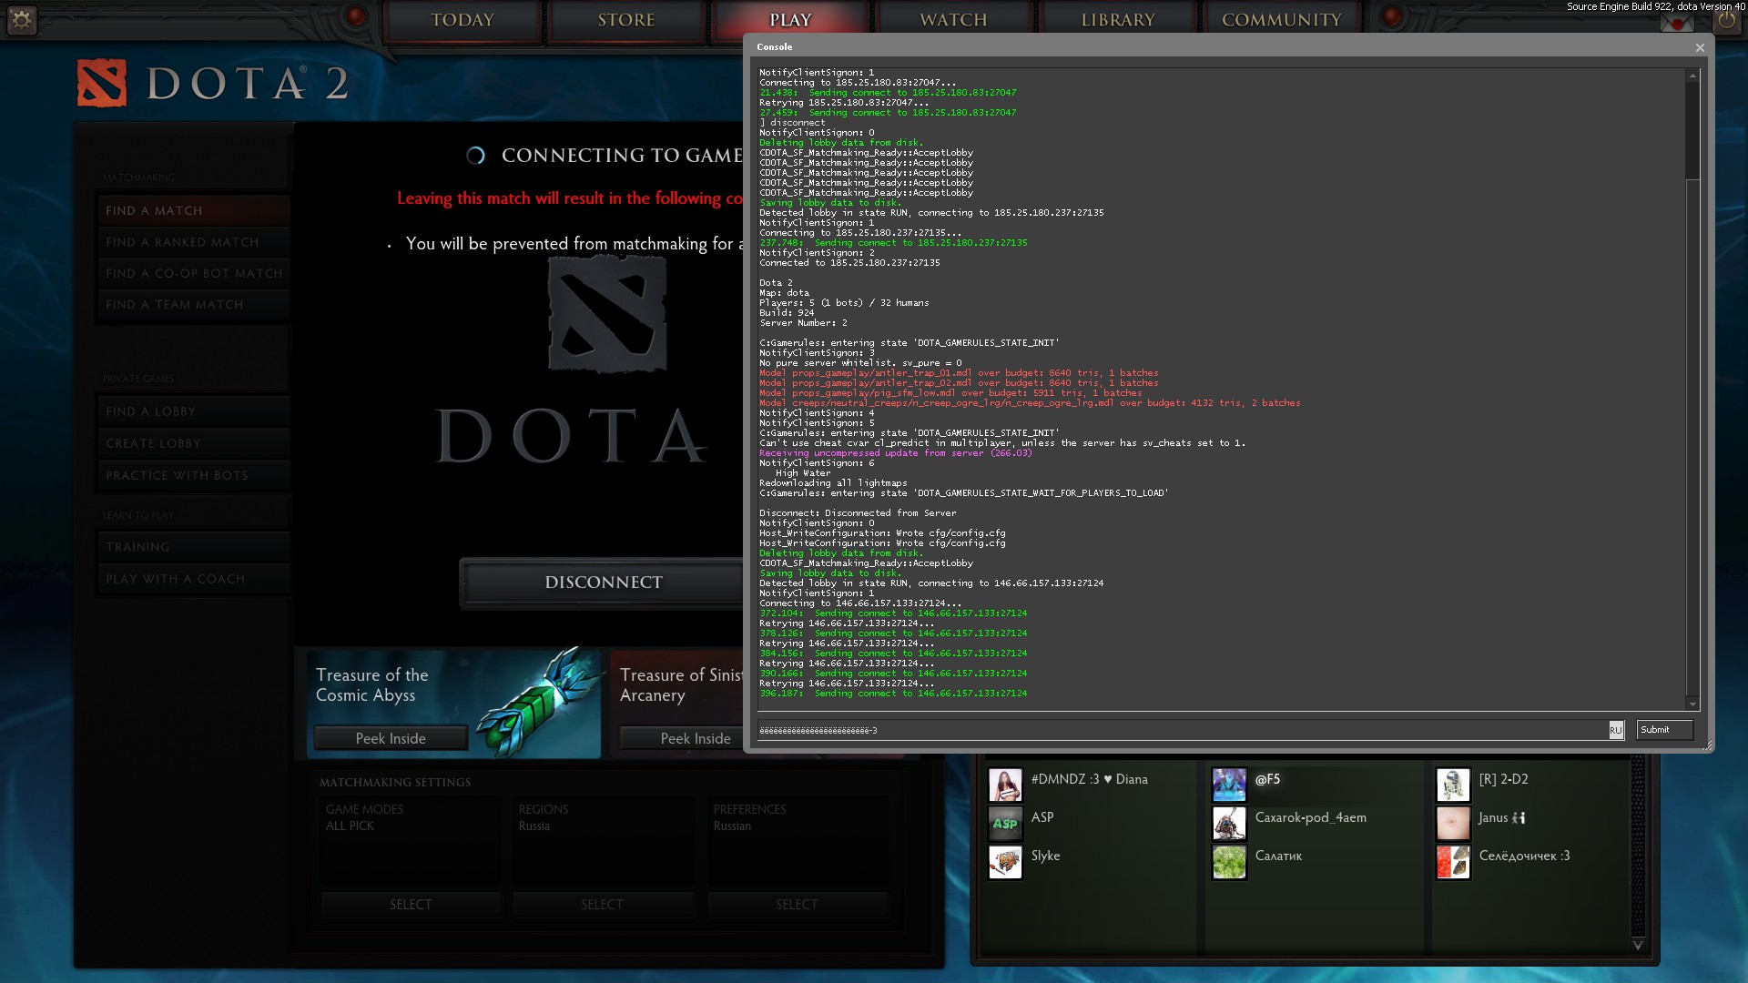Click the mail envelope notifications icon
The image size is (1748, 983).
[1676, 21]
